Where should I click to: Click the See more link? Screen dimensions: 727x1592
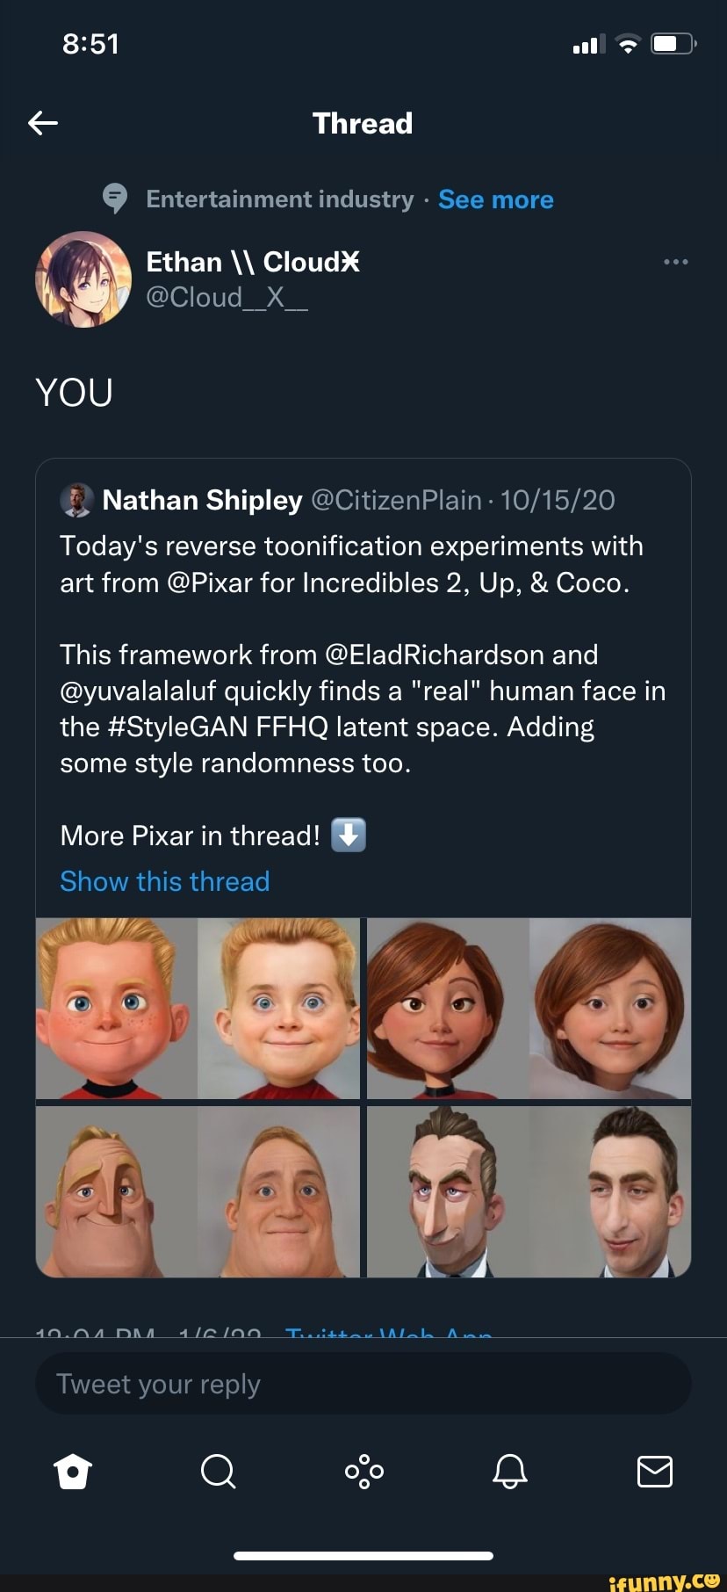[x=495, y=199]
